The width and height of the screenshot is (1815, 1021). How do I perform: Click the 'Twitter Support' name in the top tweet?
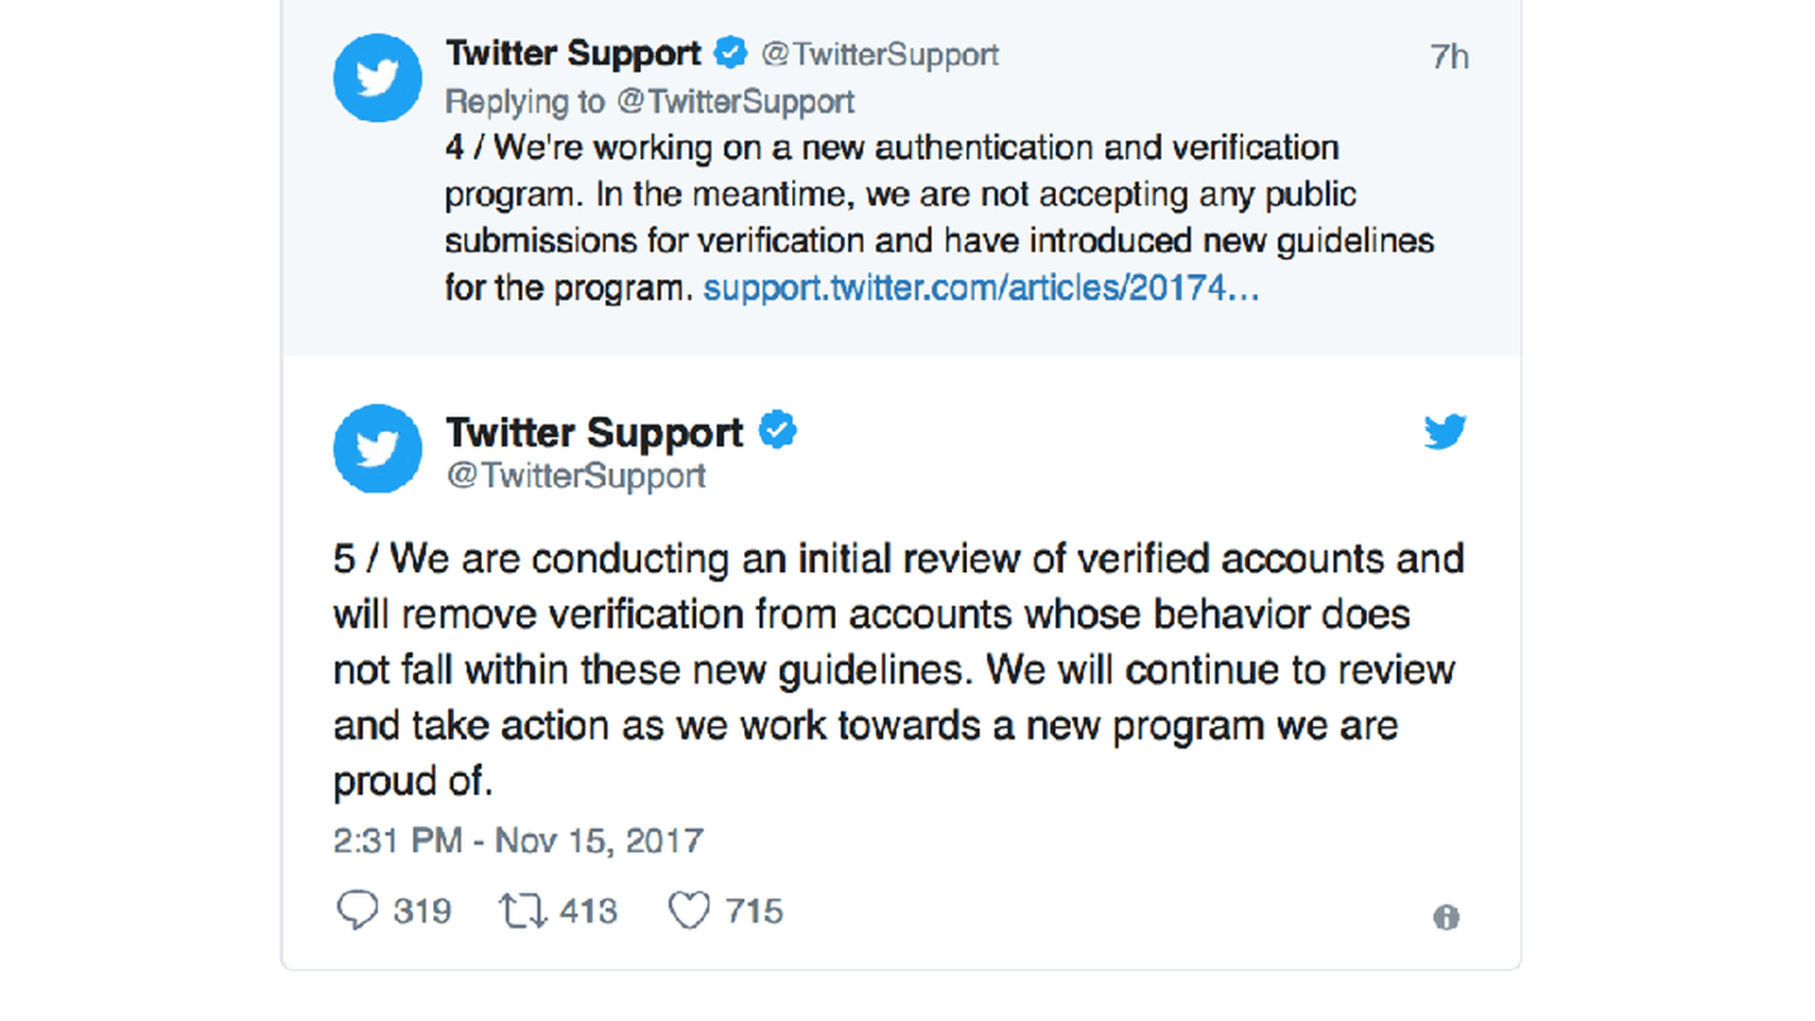[x=573, y=54]
